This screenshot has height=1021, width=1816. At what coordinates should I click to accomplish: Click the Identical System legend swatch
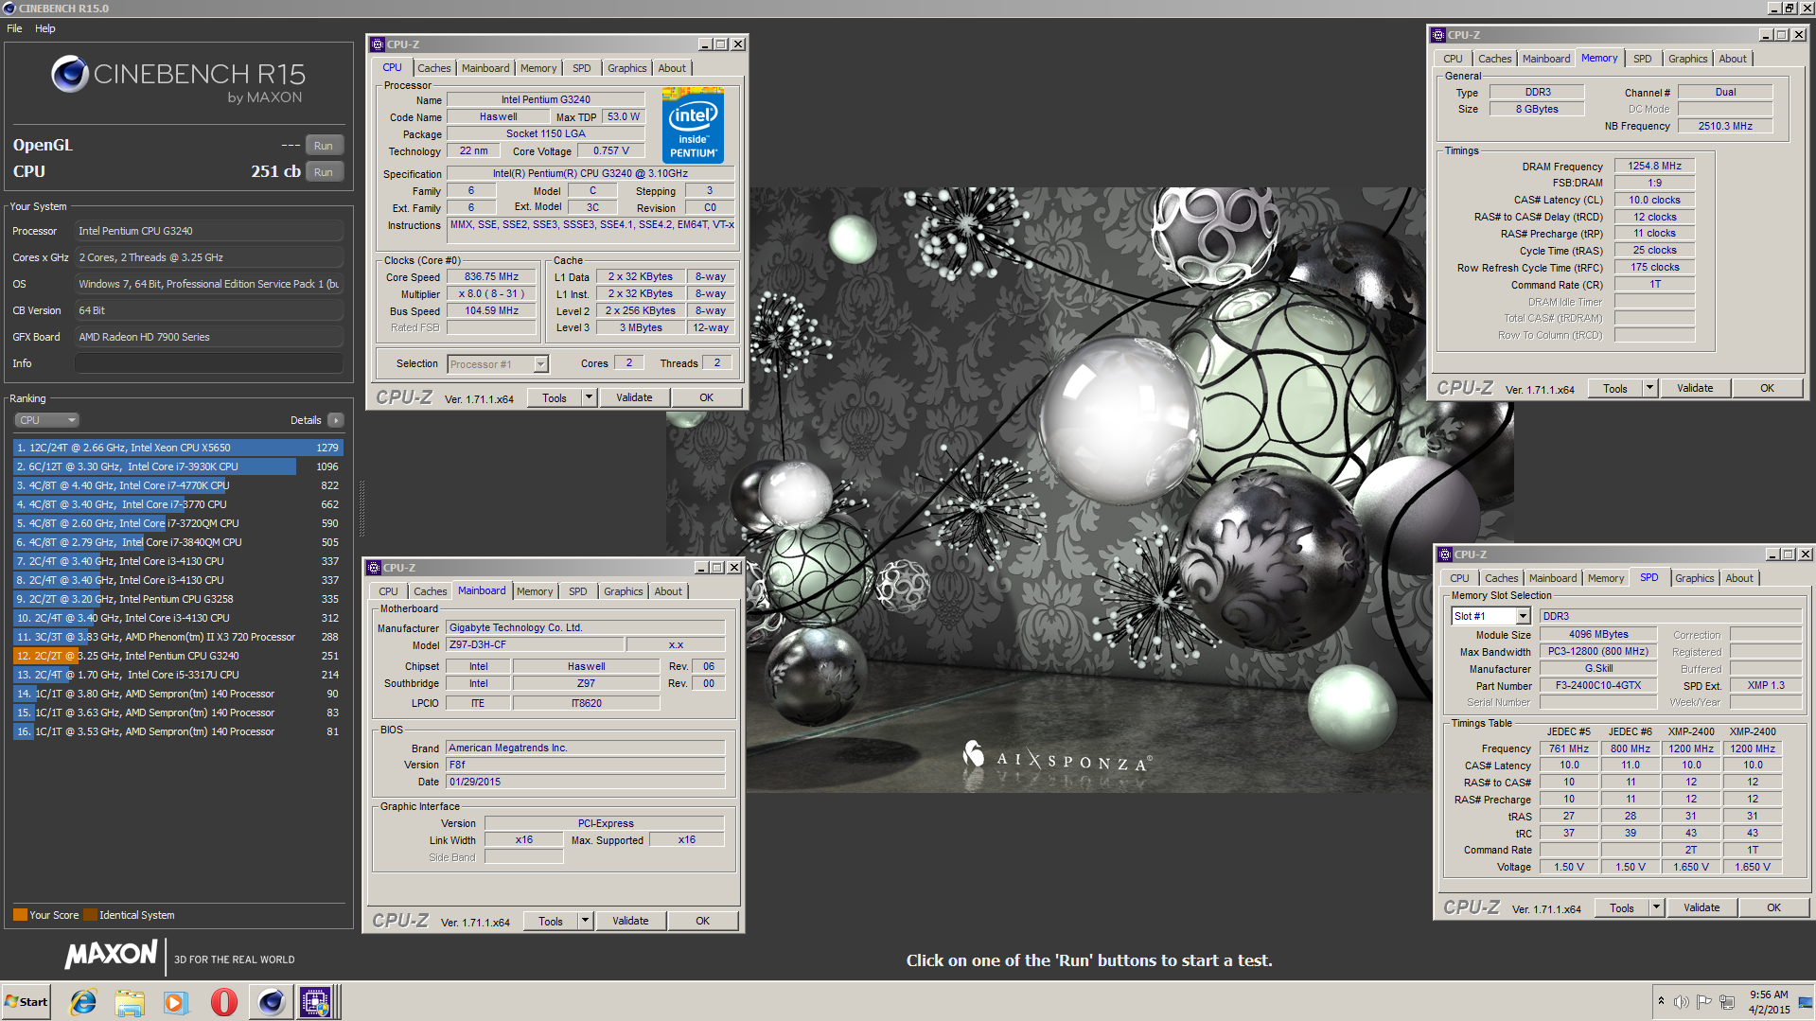pyautogui.click(x=90, y=915)
